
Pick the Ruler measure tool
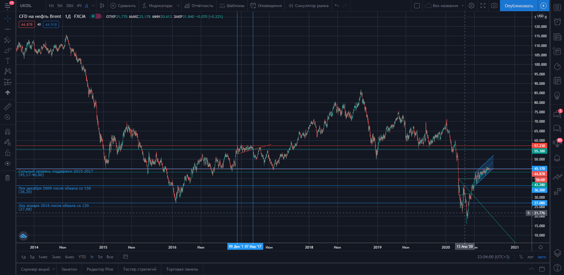click(8, 107)
